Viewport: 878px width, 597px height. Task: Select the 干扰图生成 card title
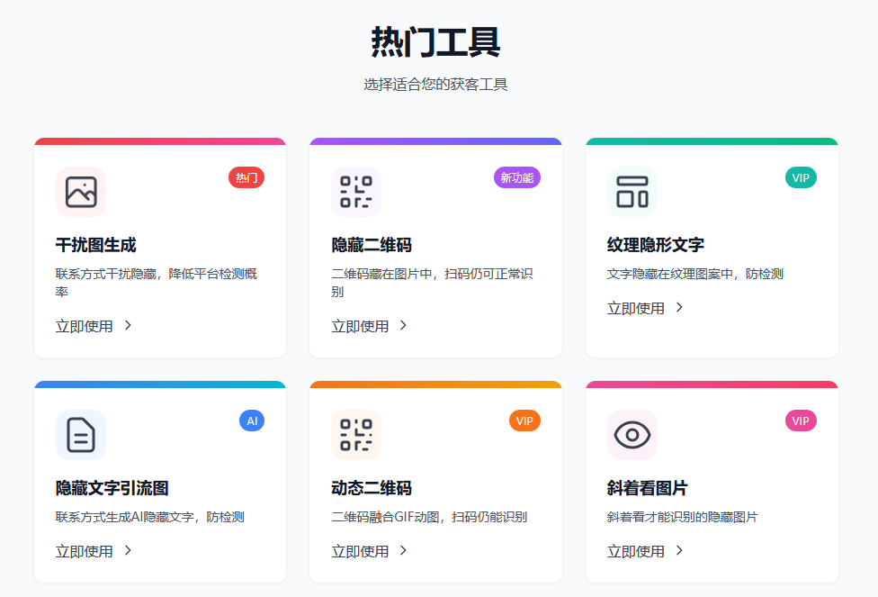click(x=95, y=245)
